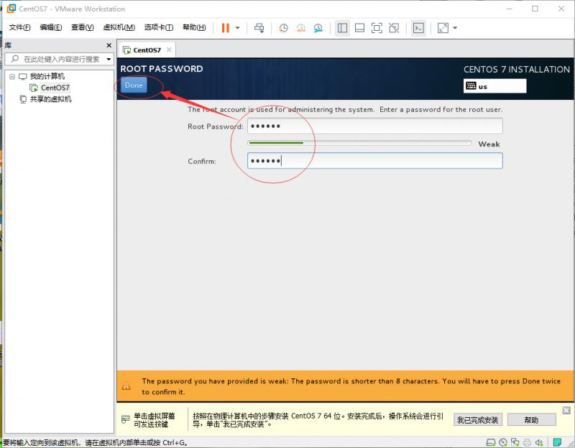
Task: Click the blue Done button
Action: coord(134,85)
